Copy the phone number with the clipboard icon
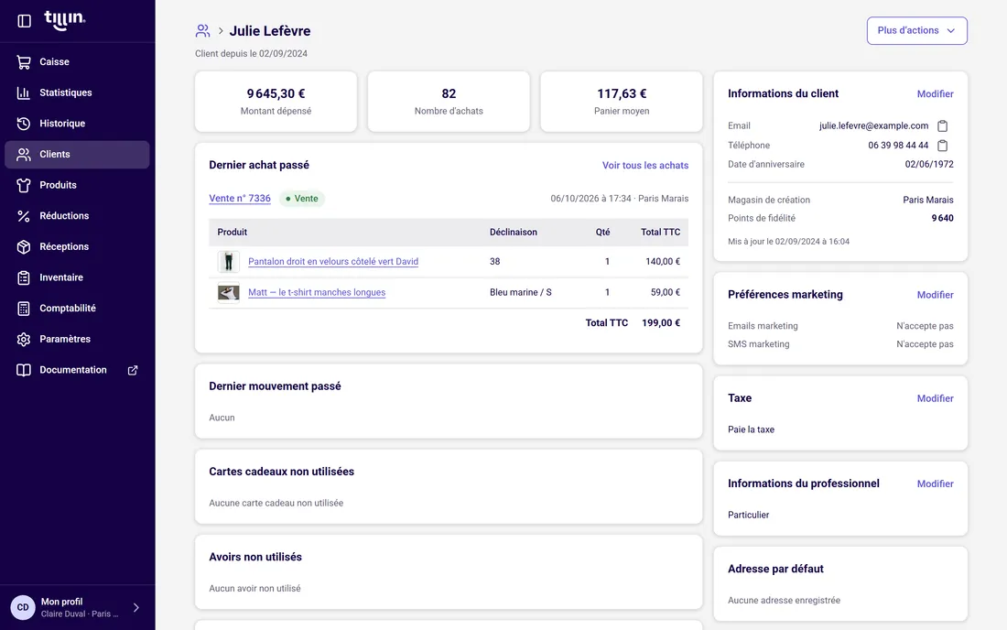The height and width of the screenshot is (630, 1007). coord(942,145)
